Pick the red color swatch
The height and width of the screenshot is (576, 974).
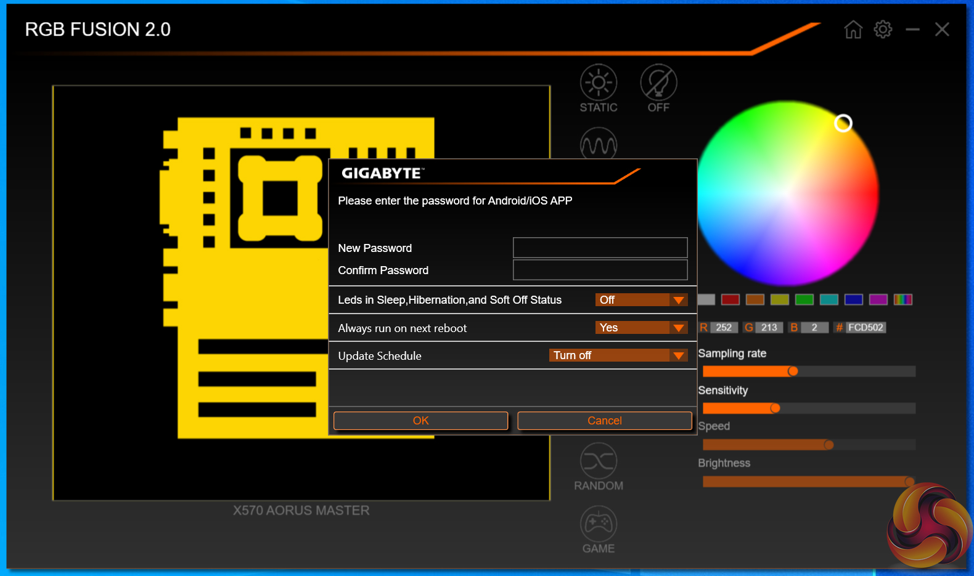coord(730,299)
